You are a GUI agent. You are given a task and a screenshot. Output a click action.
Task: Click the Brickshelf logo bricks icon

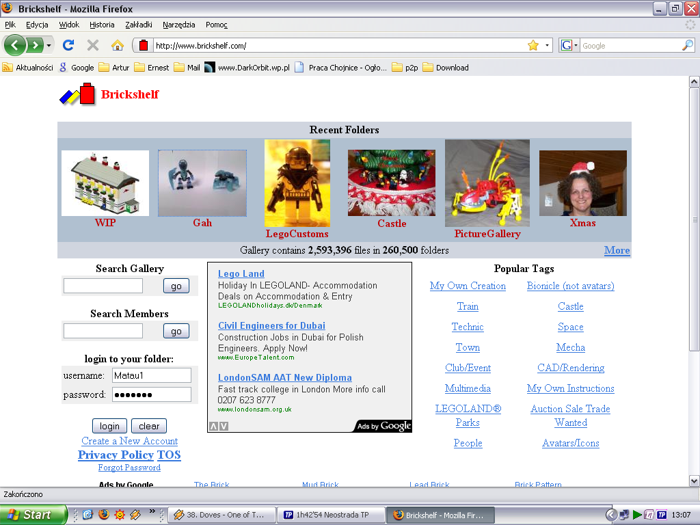point(77,94)
